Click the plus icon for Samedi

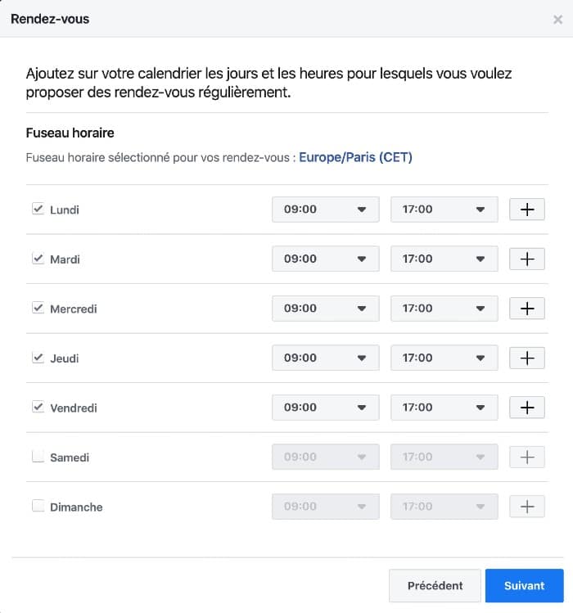point(527,457)
